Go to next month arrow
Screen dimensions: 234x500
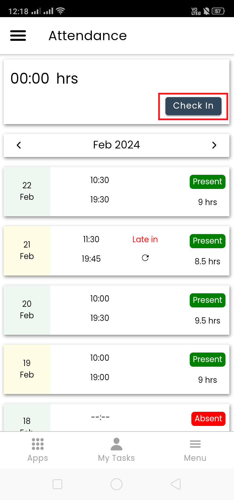(214, 145)
